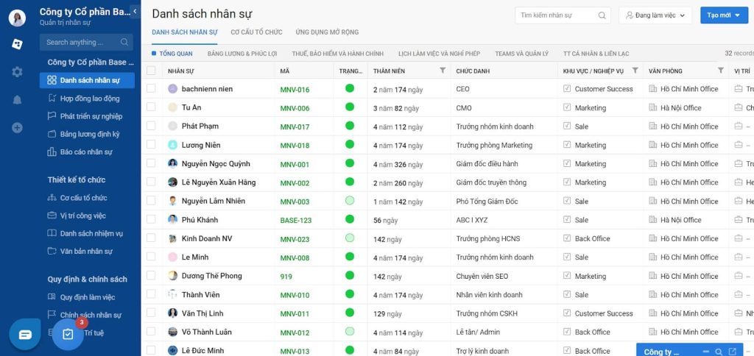Screen dimensions: 754x356
Task: Tick the checkbox for Phú Khánh
Action: [x=151, y=219]
